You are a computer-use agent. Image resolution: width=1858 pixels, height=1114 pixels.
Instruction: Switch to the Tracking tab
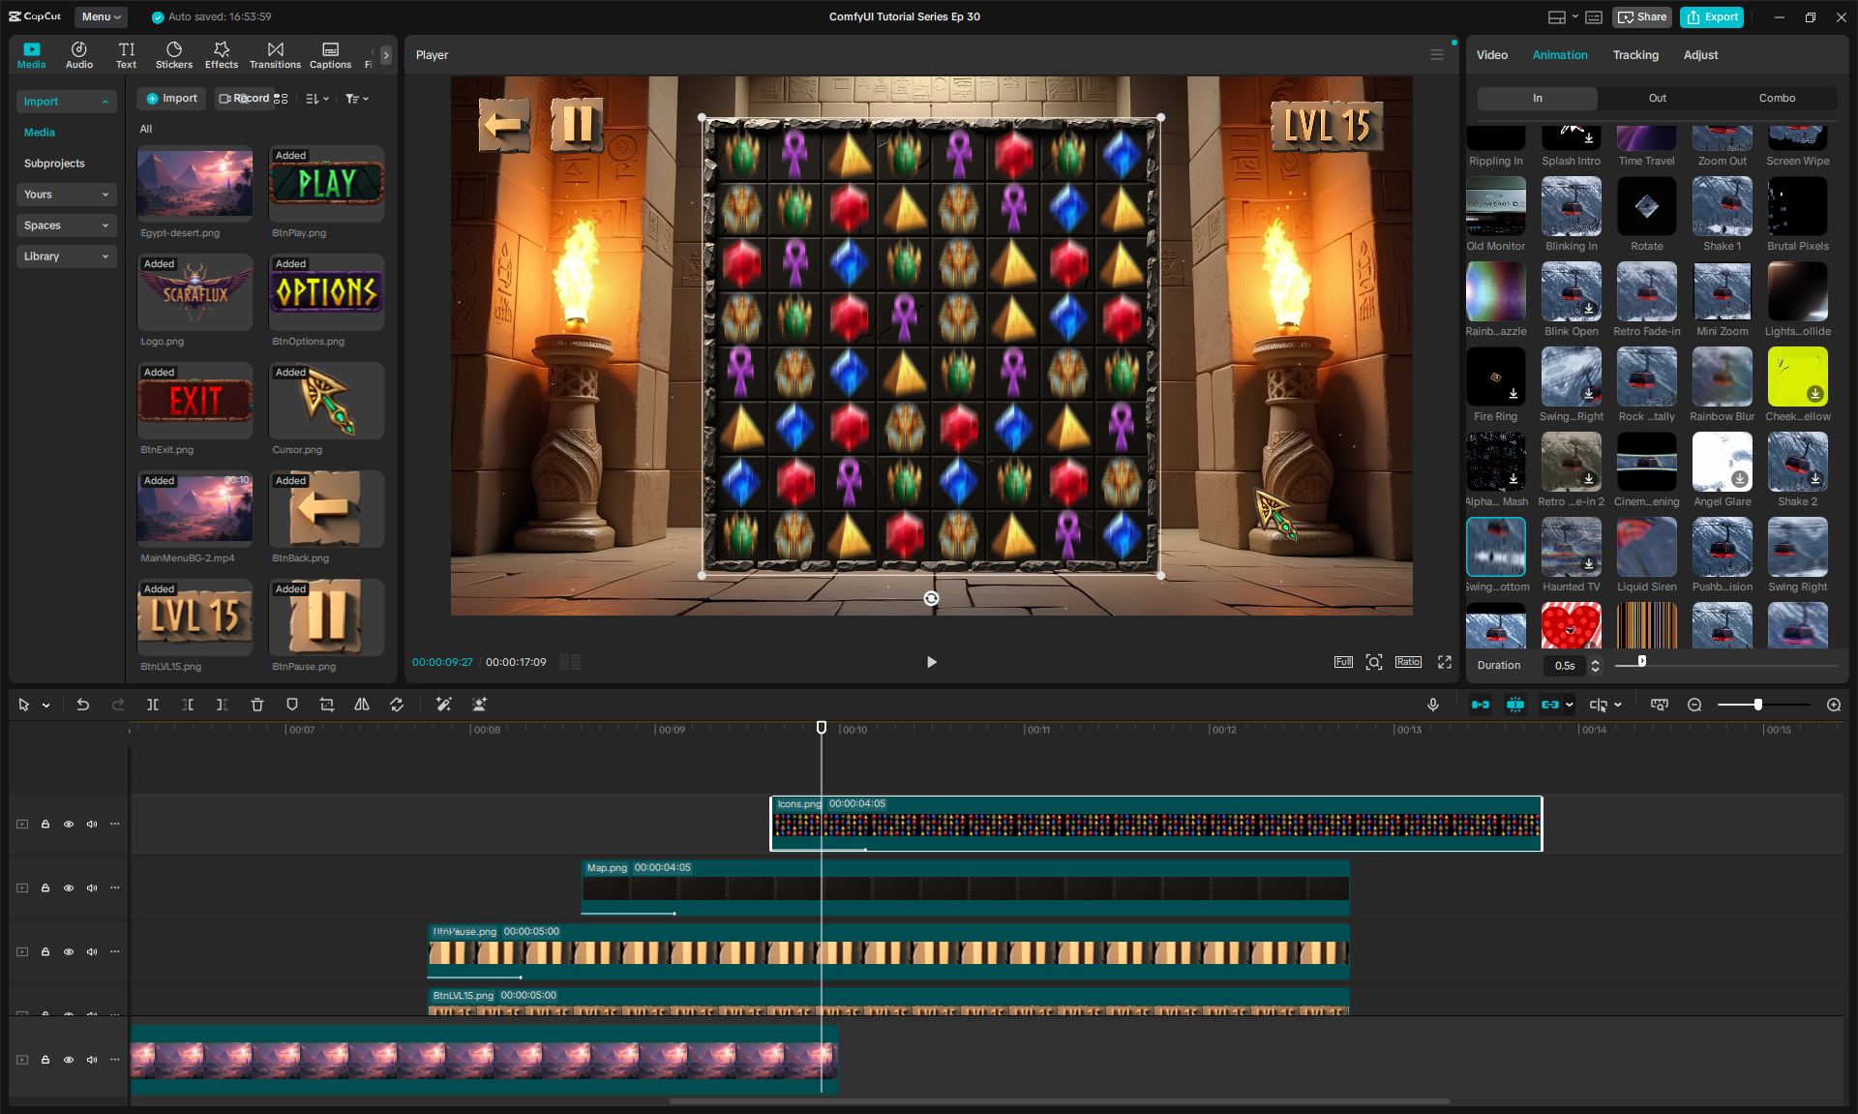coord(1635,55)
